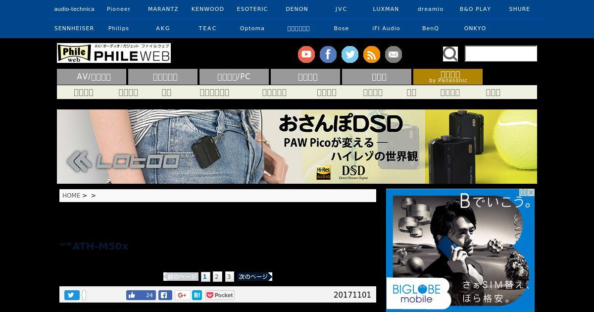Click the search text input field
Image resolution: width=594 pixels, height=312 pixels.
tap(501, 53)
